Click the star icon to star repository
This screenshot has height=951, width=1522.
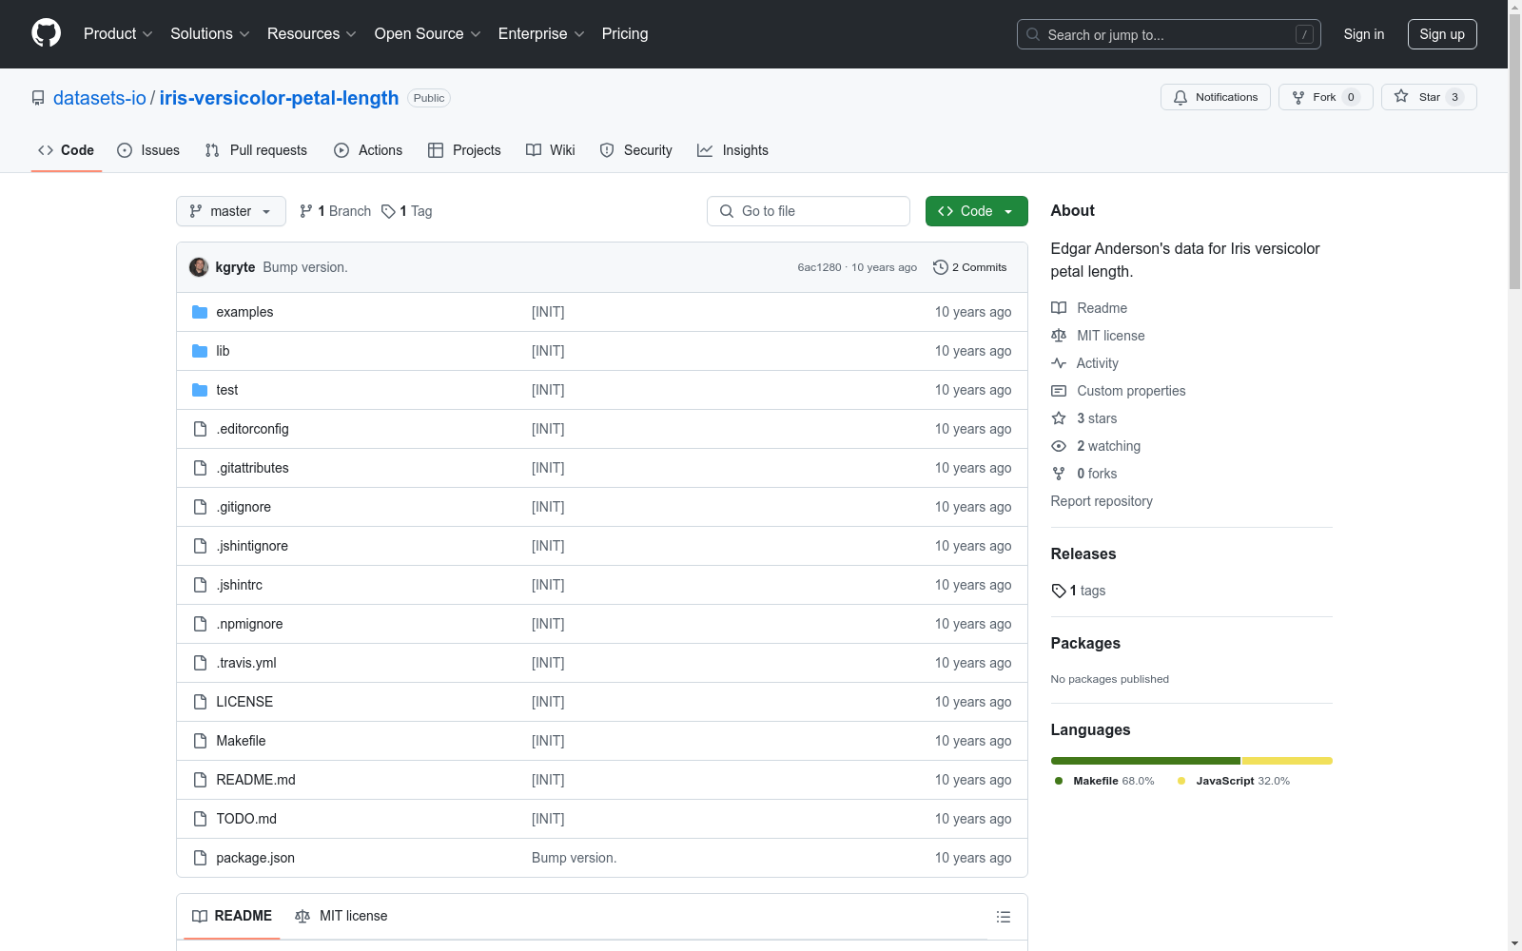tap(1401, 96)
